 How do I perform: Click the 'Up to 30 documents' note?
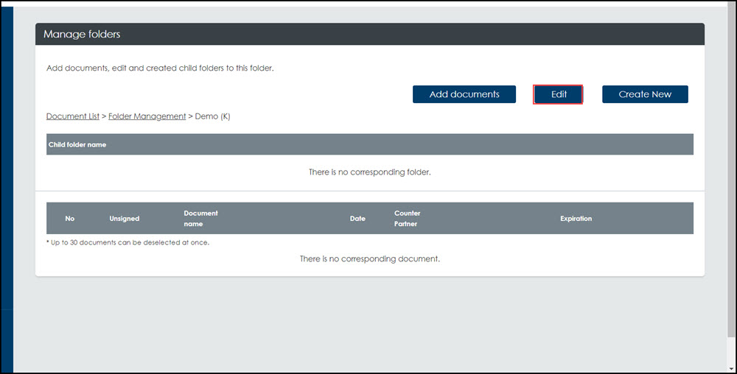[128, 243]
